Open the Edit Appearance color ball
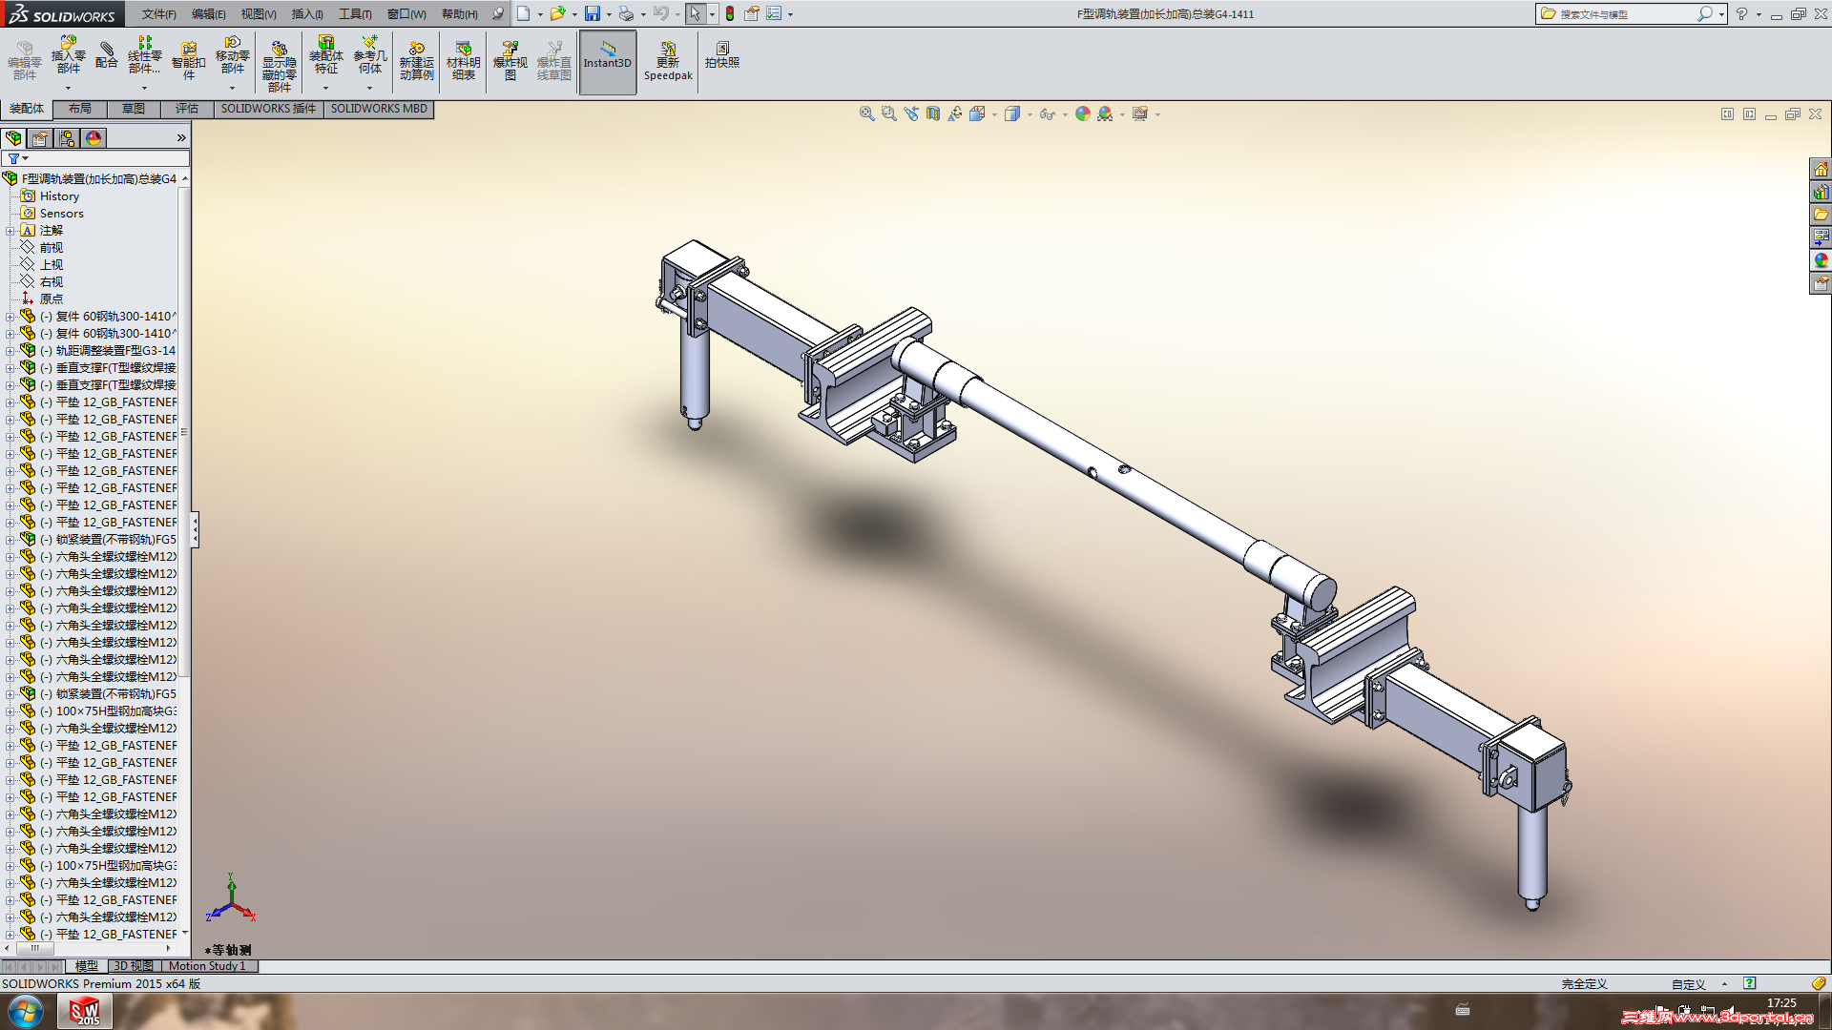1832x1030 pixels. pos(1082,114)
